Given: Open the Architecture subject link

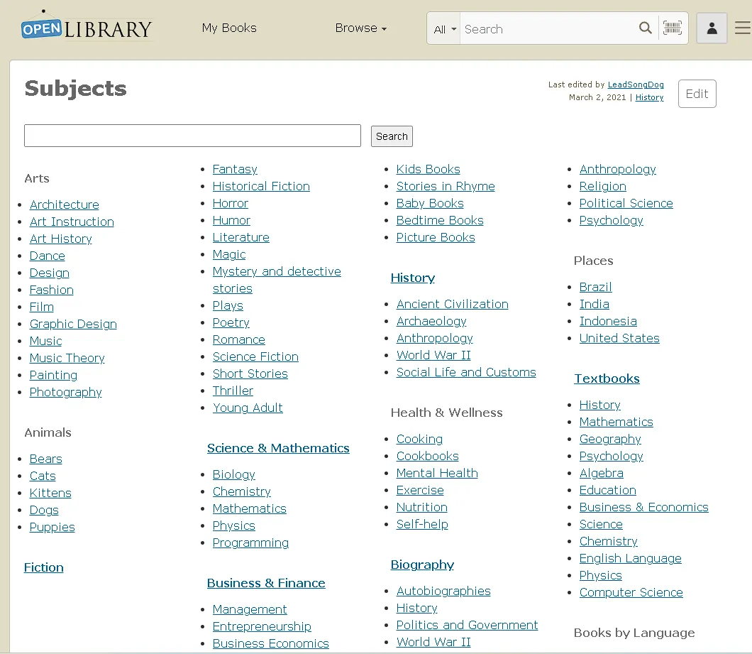Looking at the screenshot, I should 65,205.
